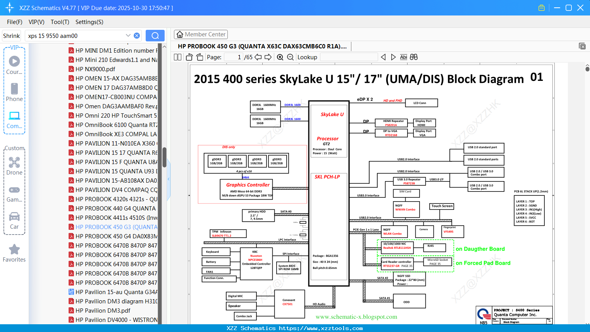This screenshot has height=332, width=590.
Task: Open HP PAVILION 15 F QUANTA U8 file
Action: tap(113, 162)
